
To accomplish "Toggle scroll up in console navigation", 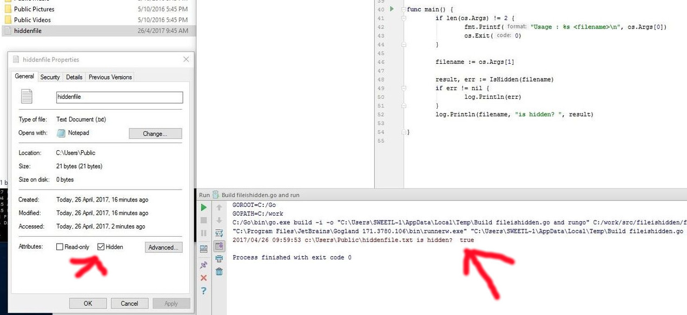I will click(x=219, y=208).
